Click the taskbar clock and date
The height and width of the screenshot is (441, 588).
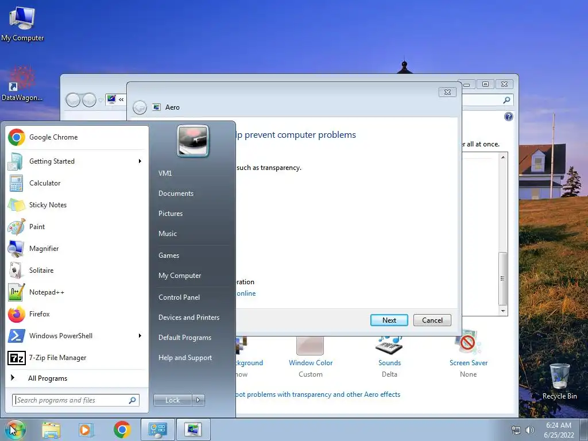[x=559, y=430]
